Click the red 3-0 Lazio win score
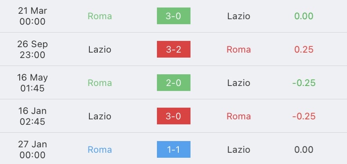This screenshot has width=347, height=164. (174, 116)
